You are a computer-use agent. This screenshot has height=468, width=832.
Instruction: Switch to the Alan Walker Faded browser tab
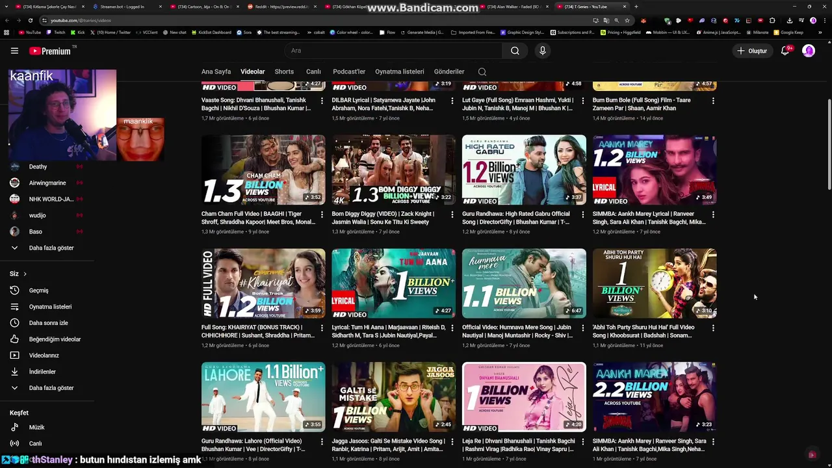click(x=513, y=6)
